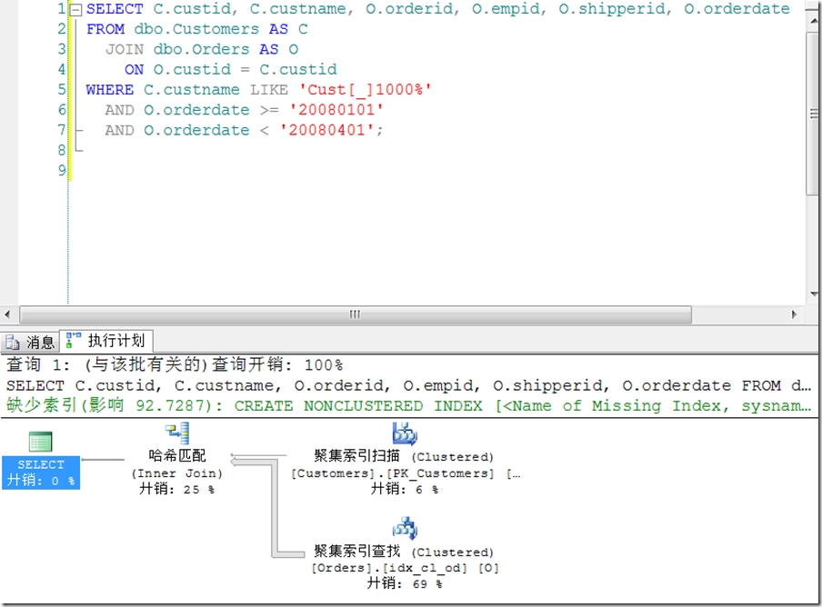Click the index seek 开销: 69 % text

pos(405,583)
